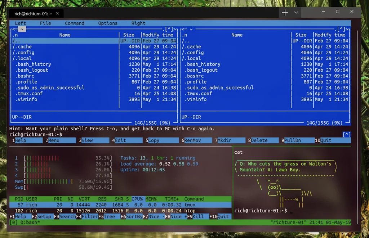The image size is (369, 238).
Task: Open menus via the 9PullDn key button
Action: (x=293, y=140)
